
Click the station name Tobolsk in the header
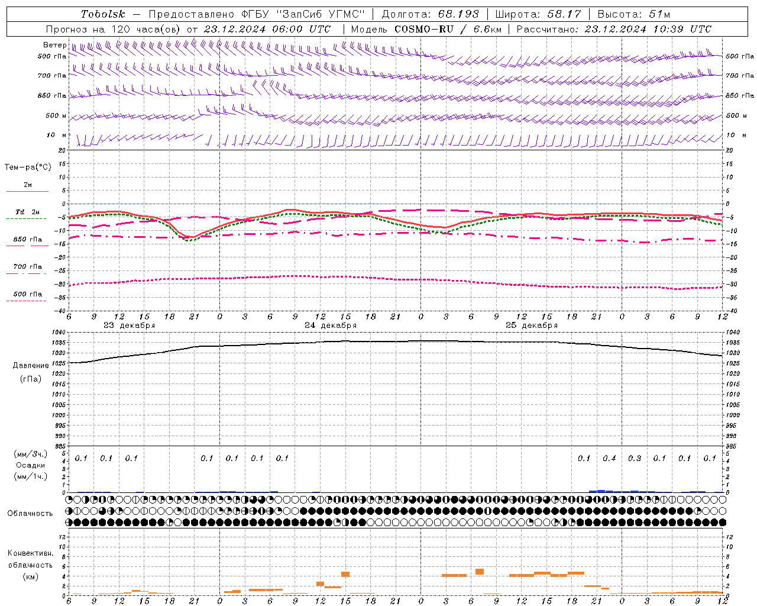(x=103, y=14)
